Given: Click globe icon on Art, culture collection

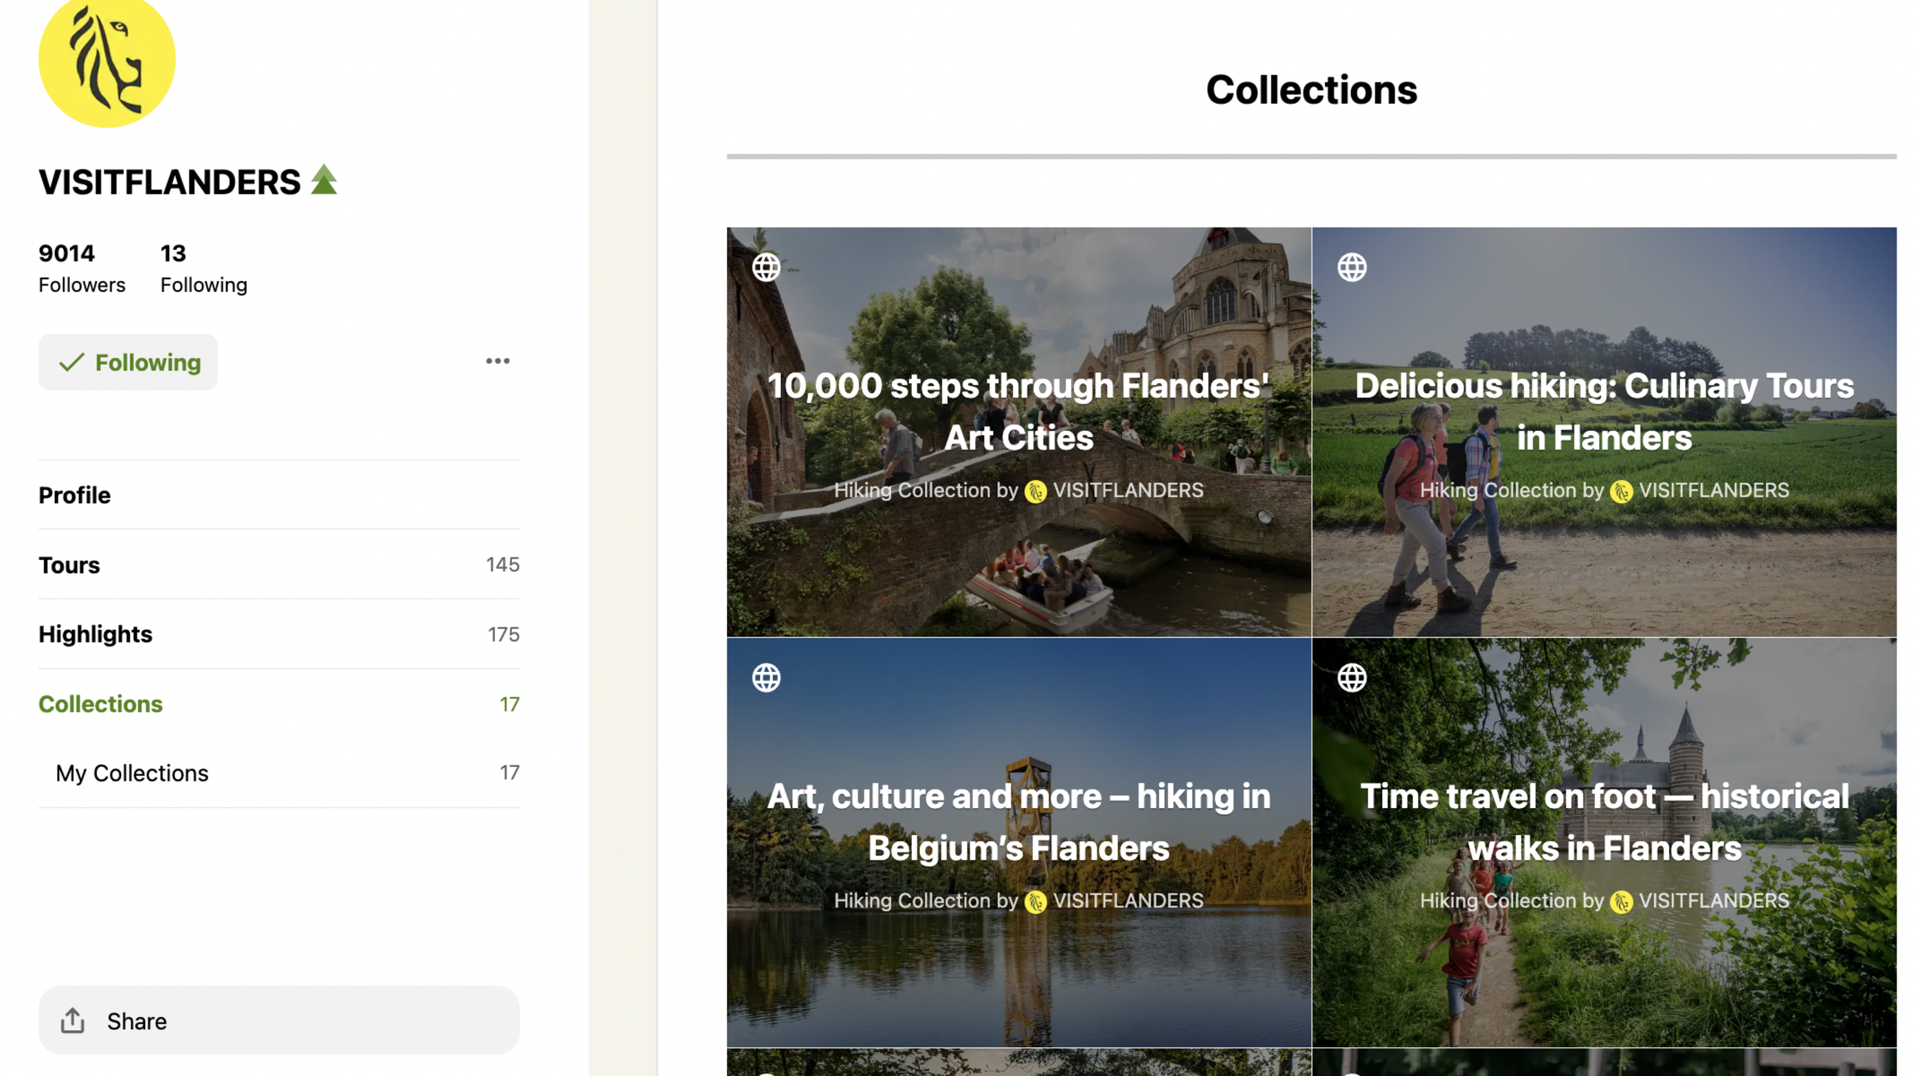Looking at the screenshot, I should 765,677.
